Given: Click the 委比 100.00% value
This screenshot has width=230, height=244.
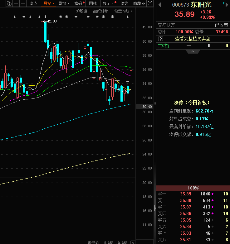Looking at the screenshot, I should (x=184, y=32).
